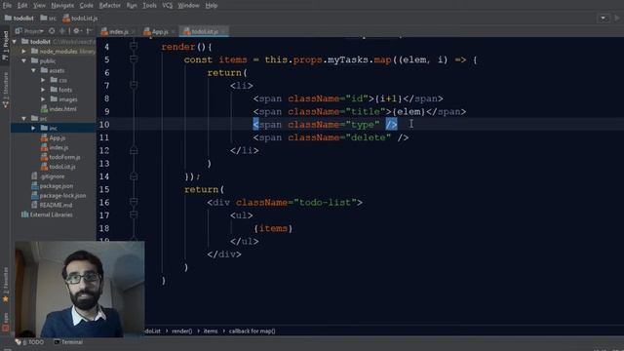Select package-lock.json in project tree

pyautogui.click(x=58, y=195)
